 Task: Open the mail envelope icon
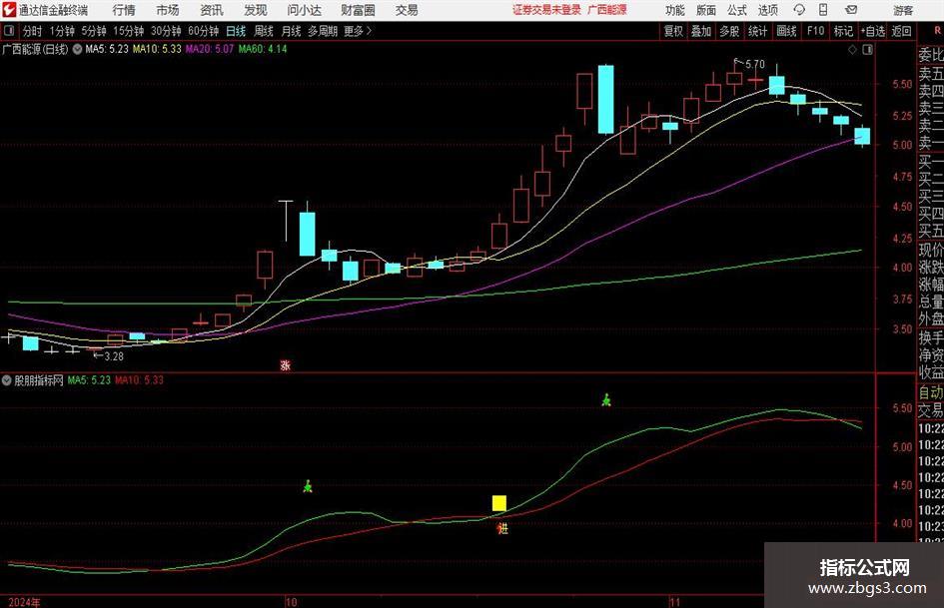(x=851, y=10)
